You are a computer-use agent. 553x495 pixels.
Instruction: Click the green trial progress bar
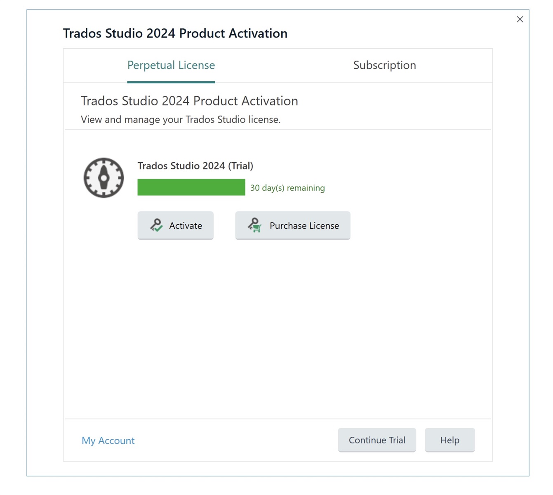[x=191, y=187]
